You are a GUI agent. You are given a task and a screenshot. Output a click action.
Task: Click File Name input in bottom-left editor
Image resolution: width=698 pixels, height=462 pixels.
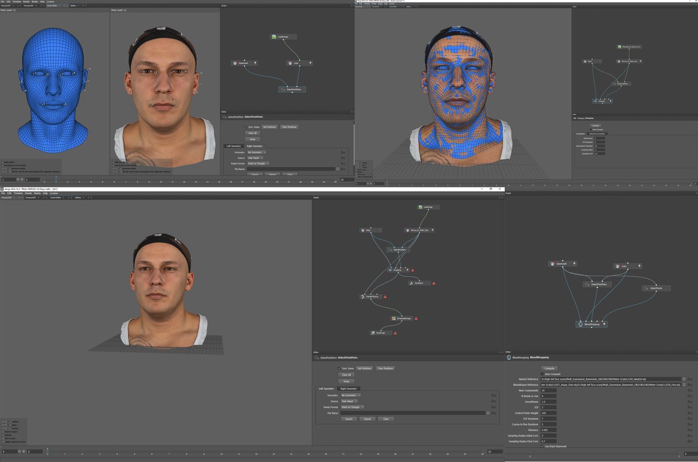tap(412, 413)
